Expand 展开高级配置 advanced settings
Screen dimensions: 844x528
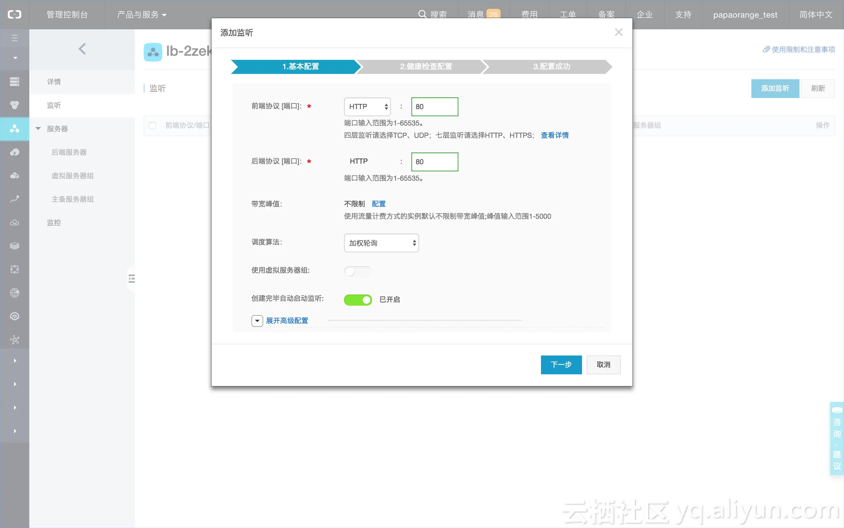[287, 320]
